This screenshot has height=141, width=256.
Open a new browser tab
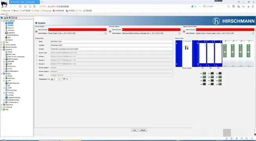42,2
